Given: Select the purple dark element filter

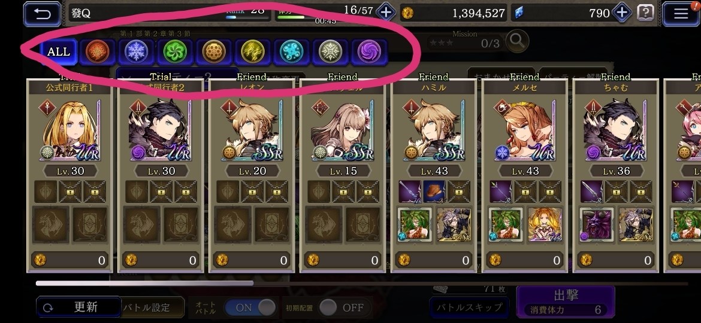Looking at the screenshot, I should pos(369,52).
